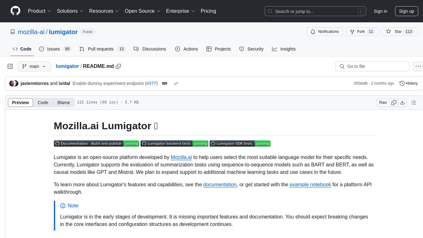Copy the README.md file path
423x238 pixels.
(118, 66)
